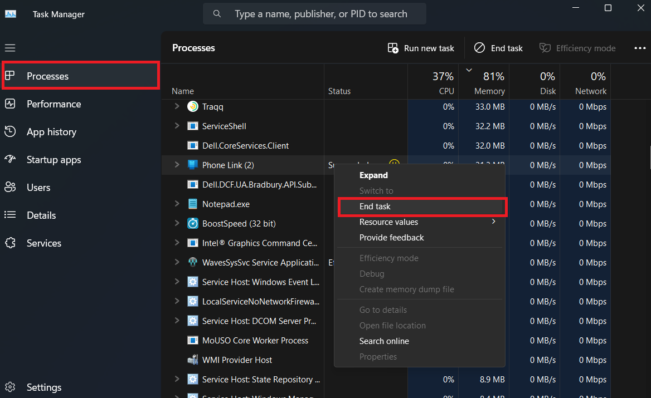
Task: Click the Services puzzle icon
Action: [x=10, y=243]
